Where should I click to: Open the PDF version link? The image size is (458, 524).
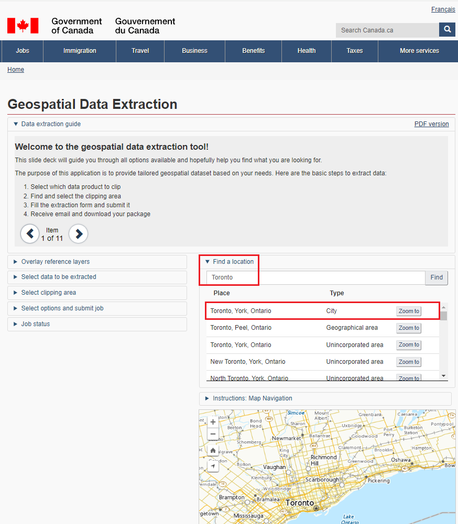pos(432,124)
